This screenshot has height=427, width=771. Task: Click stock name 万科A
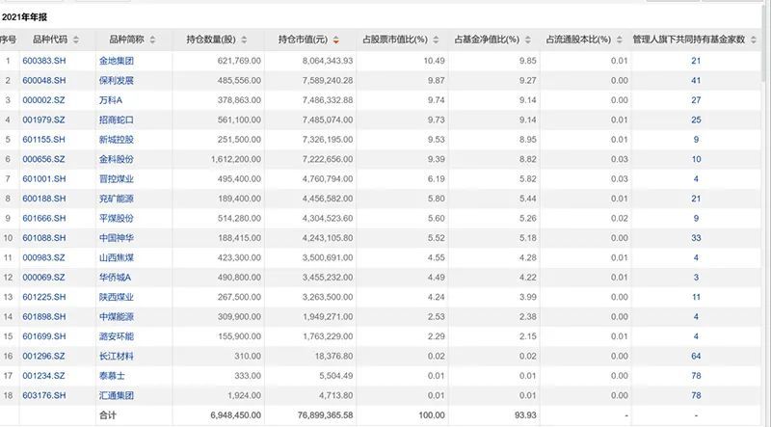point(111,100)
